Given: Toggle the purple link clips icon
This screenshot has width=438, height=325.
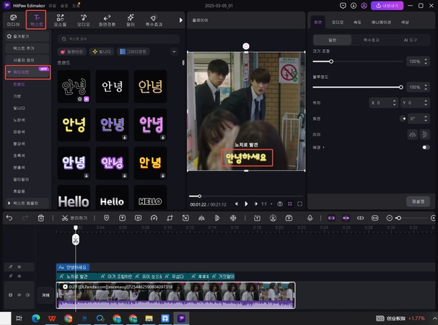Looking at the screenshot, I should tap(331, 218).
